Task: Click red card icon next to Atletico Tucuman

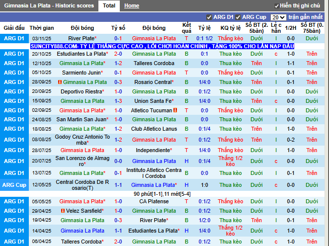Action: click(175, 110)
